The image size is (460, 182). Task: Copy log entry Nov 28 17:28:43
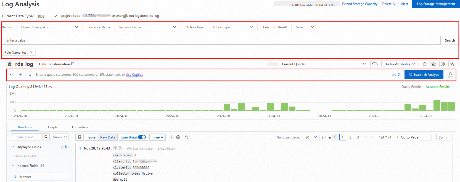coord(115,148)
